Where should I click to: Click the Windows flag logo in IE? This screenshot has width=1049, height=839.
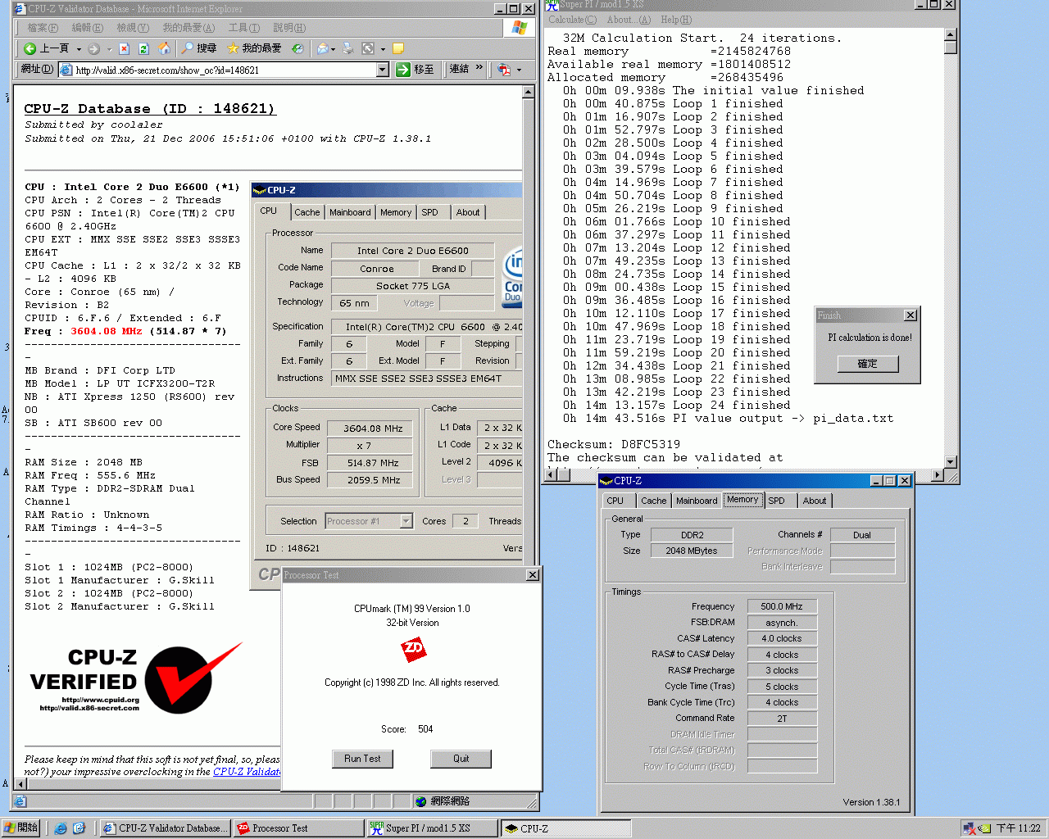point(519,27)
